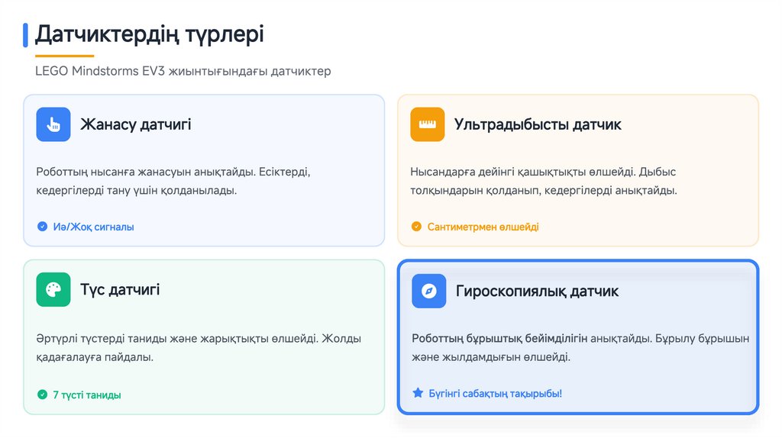Click the Түс датчигі heading
This screenshot has height=438, width=782.
point(120,290)
